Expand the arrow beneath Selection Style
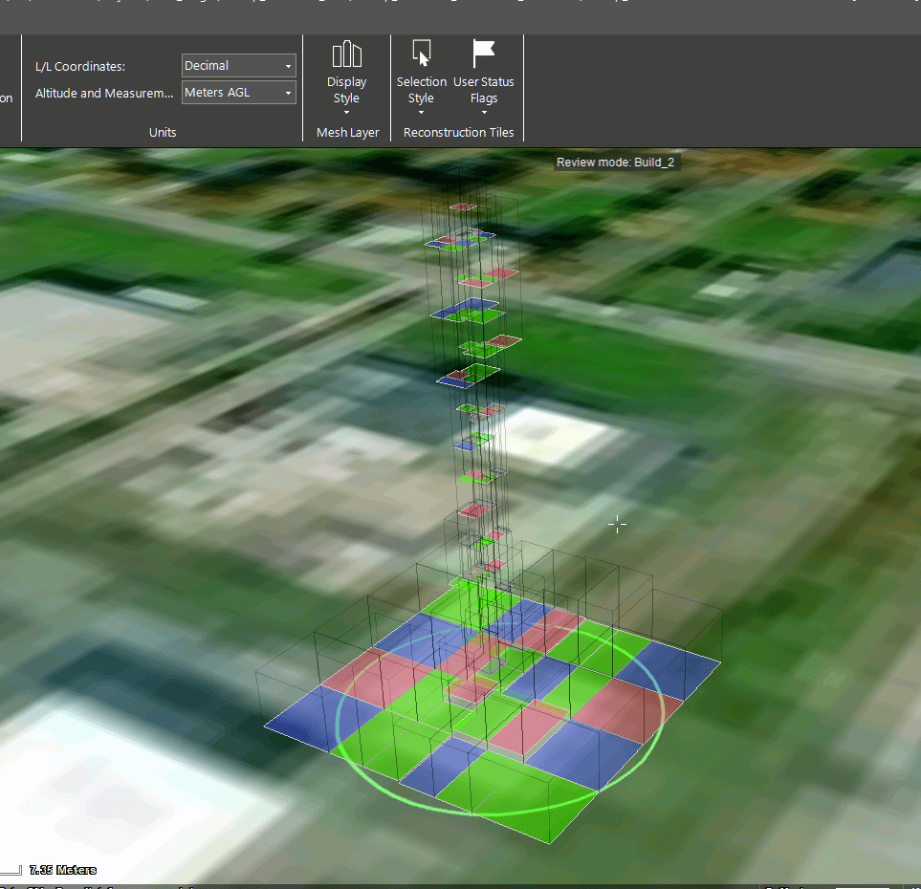921x889 pixels. [421, 113]
